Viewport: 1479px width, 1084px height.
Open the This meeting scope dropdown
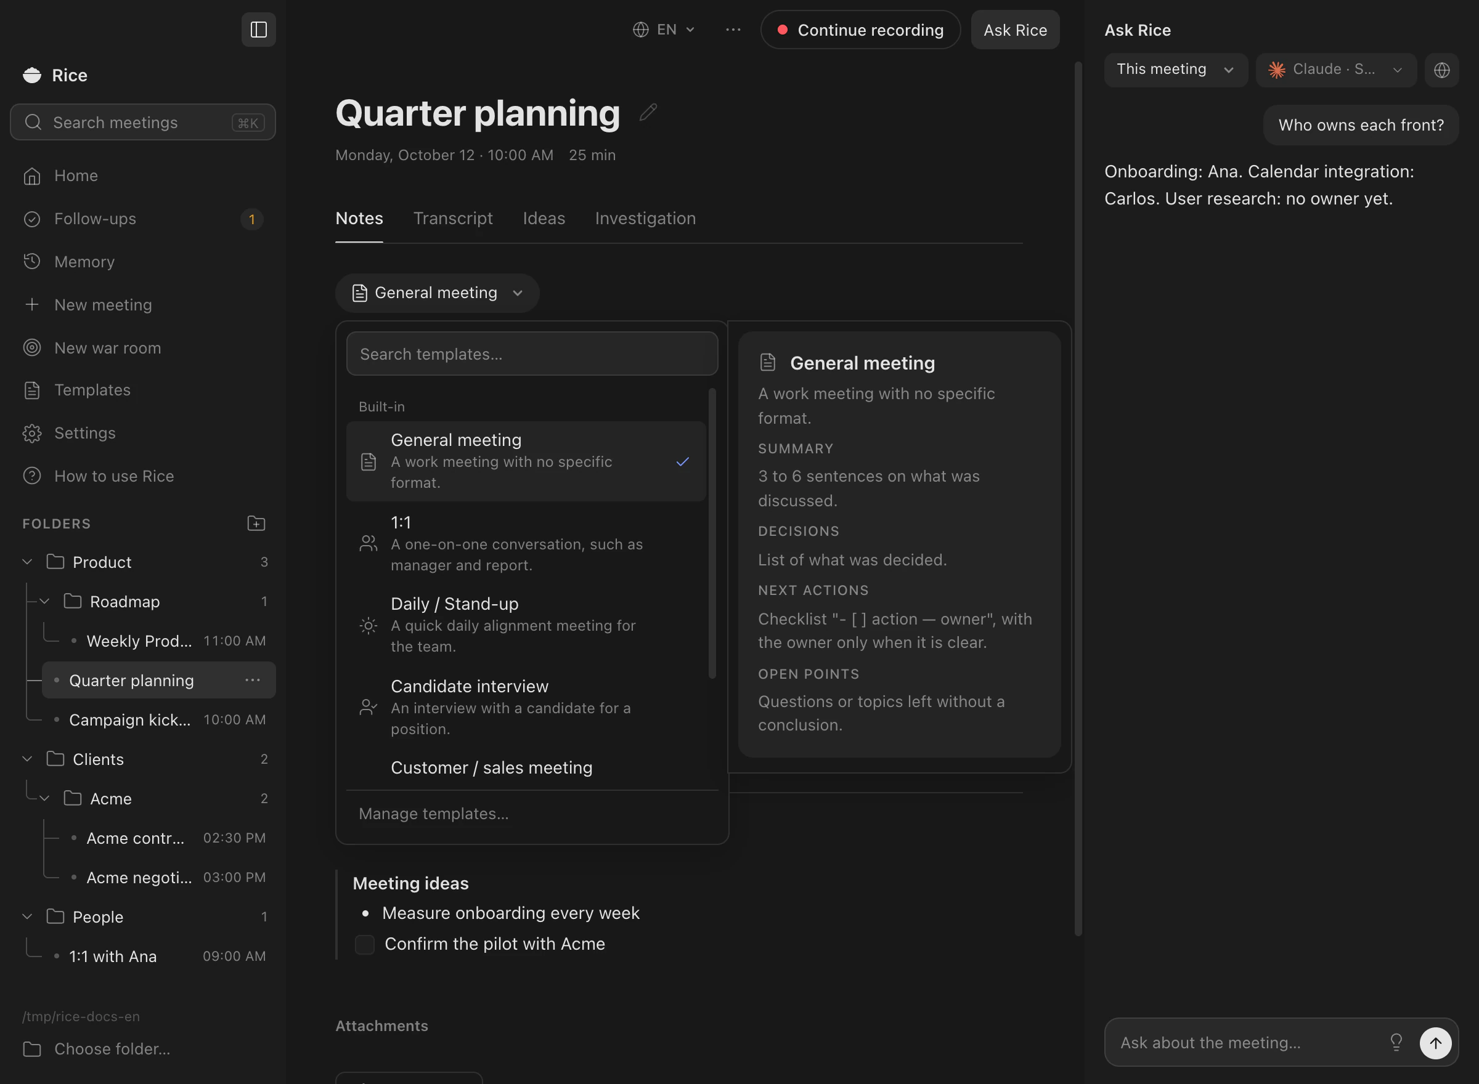point(1175,70)
